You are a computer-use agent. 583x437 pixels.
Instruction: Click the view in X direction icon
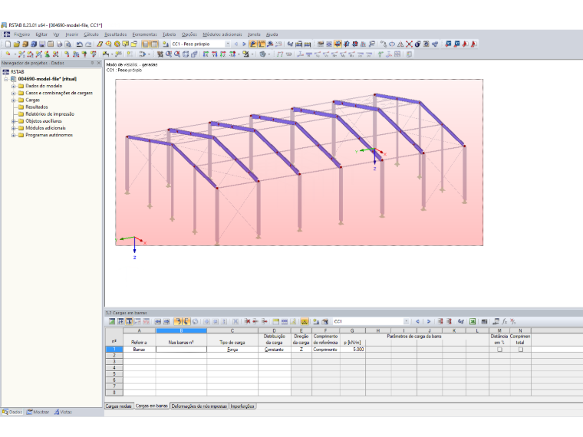coord(206,54)
